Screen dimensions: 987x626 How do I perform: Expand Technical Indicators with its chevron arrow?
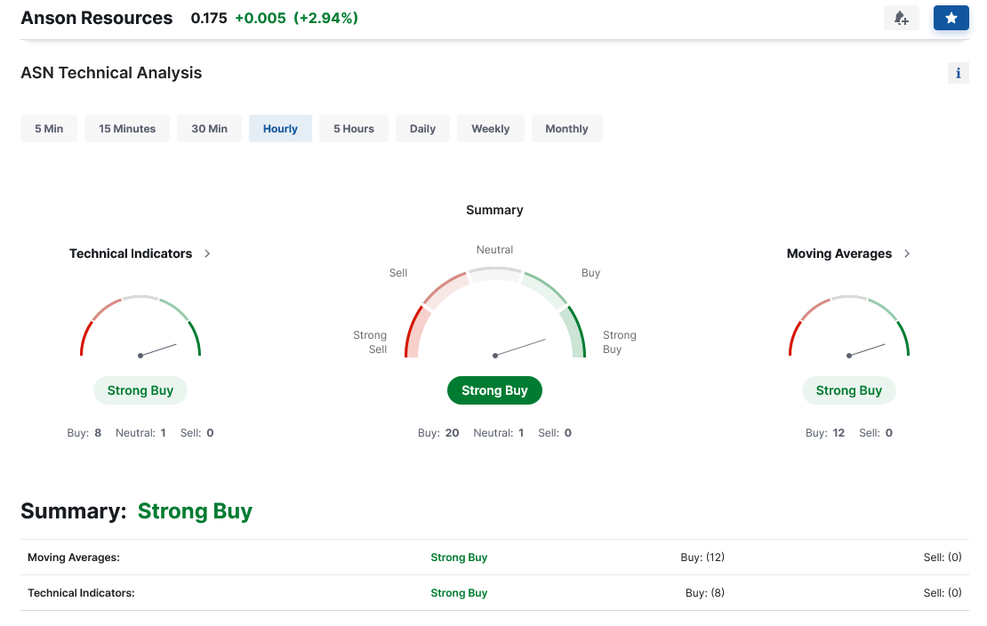point(207,253)
